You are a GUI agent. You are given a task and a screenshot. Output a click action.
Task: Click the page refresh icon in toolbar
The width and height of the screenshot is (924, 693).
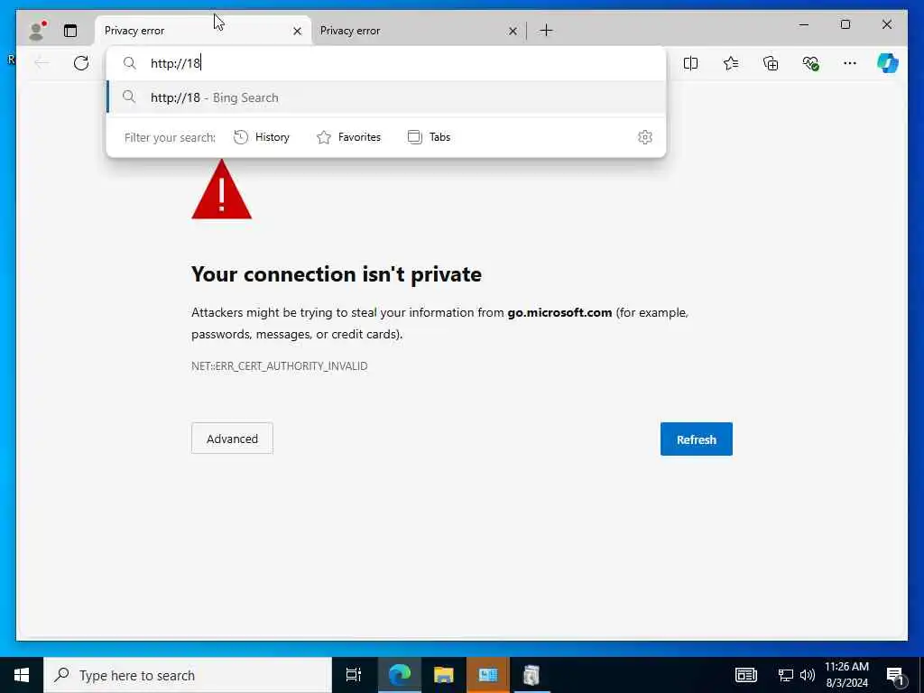click(80, 63)
